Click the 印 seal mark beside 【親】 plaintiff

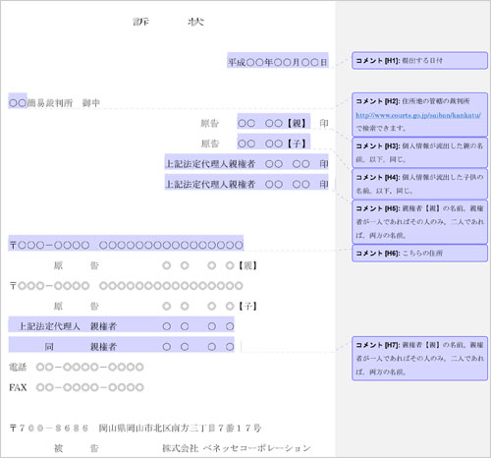pos(324,123)
